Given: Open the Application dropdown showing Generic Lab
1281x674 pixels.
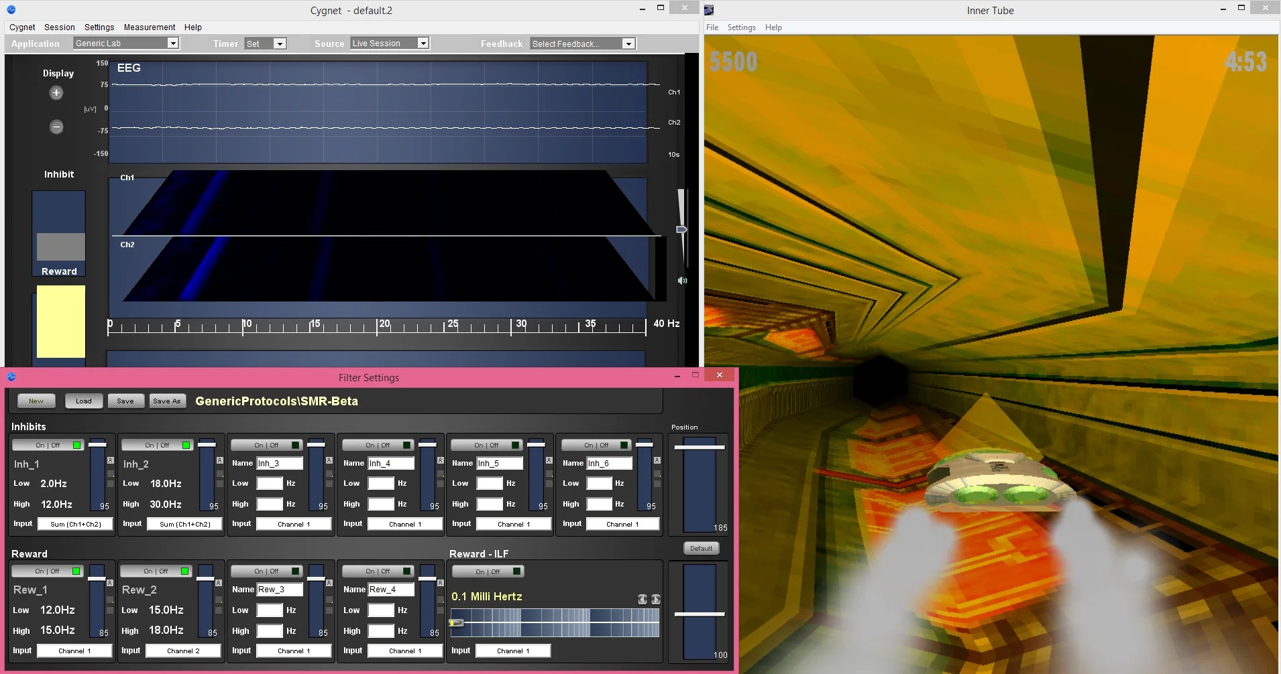Looking at the screenshot, I should pos(126,44).
